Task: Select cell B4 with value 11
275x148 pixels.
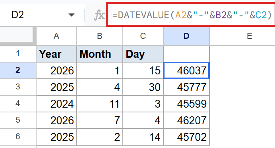Action: click(x=100, y=104)
